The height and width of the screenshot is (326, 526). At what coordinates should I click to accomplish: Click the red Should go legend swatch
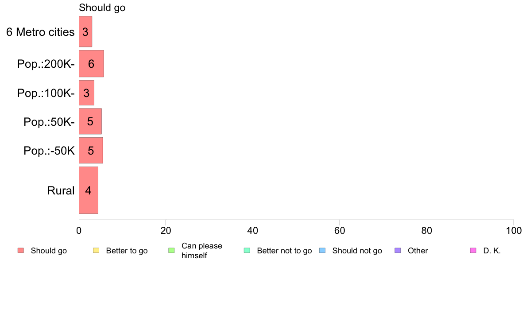[x=21, y=250]
